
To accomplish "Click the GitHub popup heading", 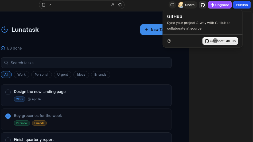I will pyautogui.click(x=174, y=17).
